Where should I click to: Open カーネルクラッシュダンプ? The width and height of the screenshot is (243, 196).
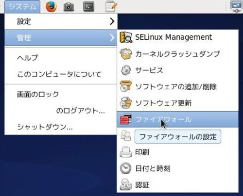click(177, 54)
